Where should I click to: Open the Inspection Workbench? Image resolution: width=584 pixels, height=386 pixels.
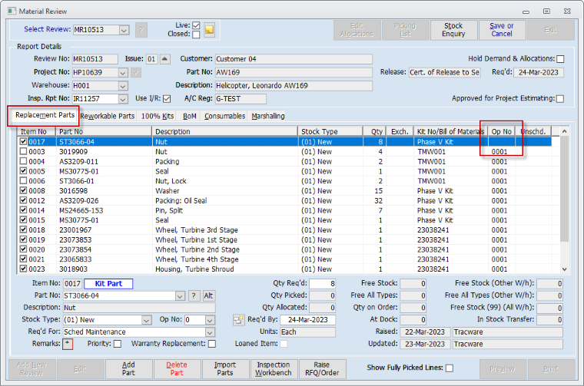[x=274, y=369]
